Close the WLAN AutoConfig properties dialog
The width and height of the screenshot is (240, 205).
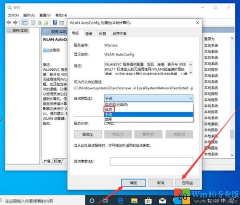click(x=198, y=23)
